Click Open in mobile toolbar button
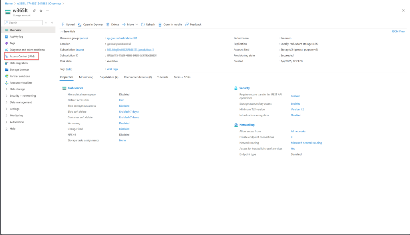This screenshot has height=235, width=410. pyautogui.click(x=170, y=24)
